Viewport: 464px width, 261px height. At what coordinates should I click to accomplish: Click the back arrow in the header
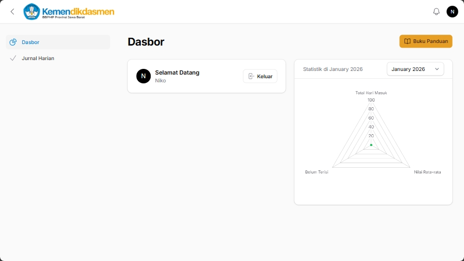pyautogui.click(x=12, y=11)
